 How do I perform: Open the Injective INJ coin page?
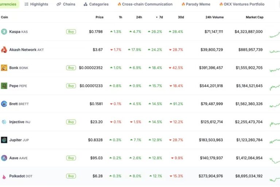coord(20,122)
